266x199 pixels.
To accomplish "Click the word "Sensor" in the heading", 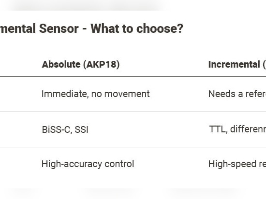I will click(59, 28).
